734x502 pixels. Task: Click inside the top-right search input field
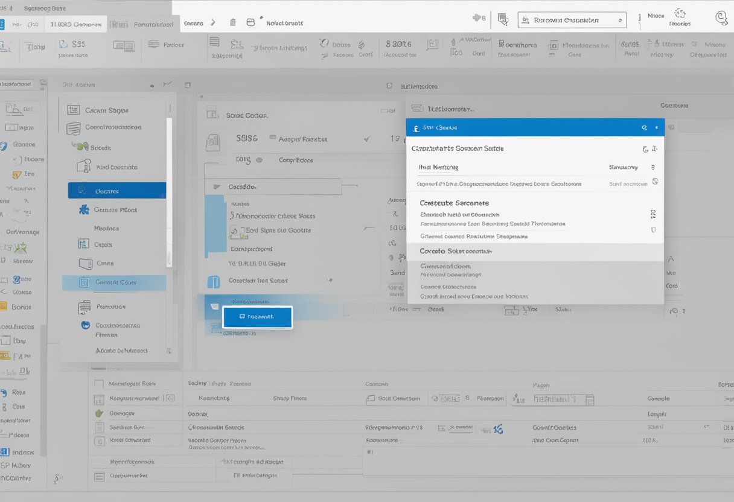coord(570,19)
